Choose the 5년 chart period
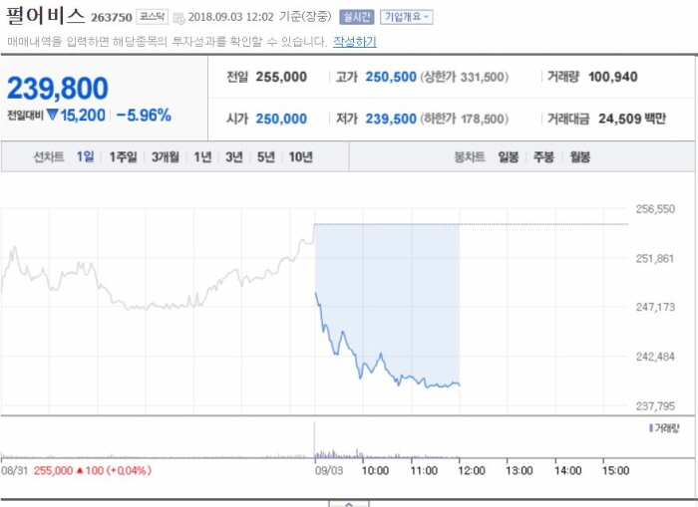 coord(265,156)
